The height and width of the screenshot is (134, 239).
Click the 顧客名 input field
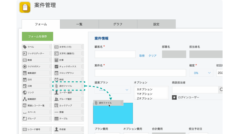tap(115, 54)
